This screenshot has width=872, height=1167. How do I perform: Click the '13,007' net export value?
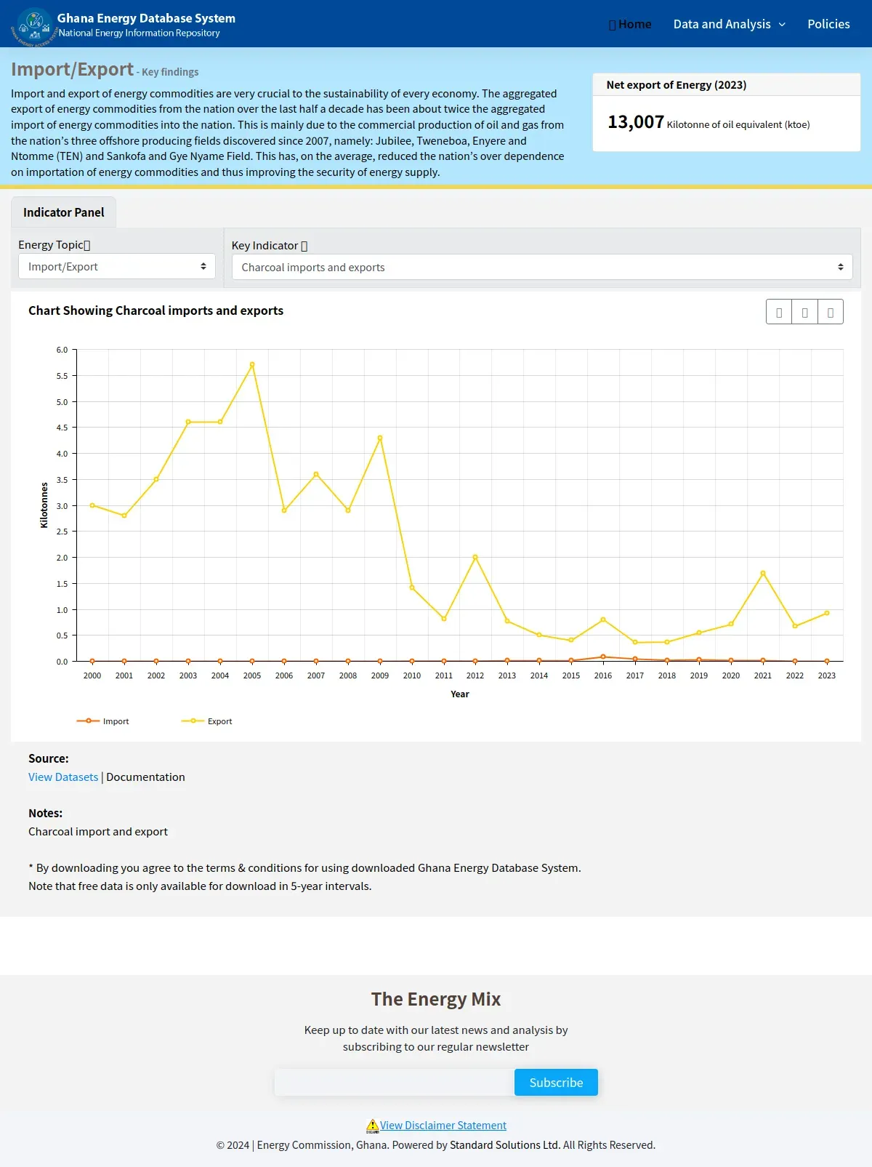[636, 122]
